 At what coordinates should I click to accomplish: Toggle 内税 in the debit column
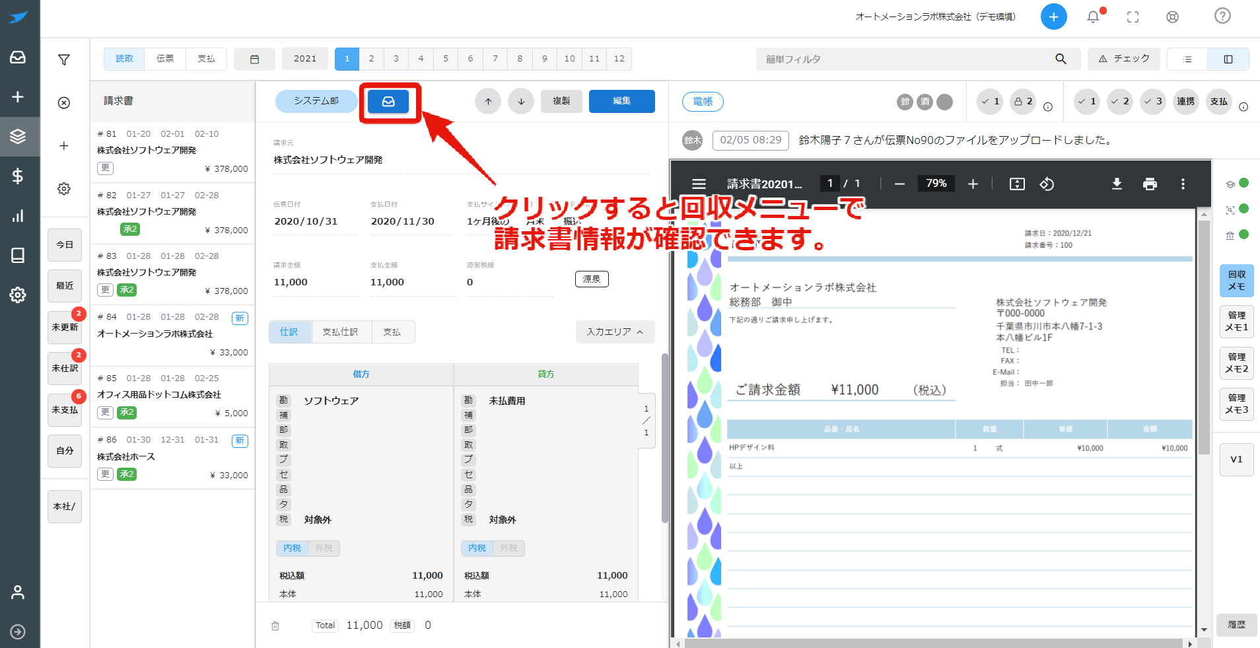coord(292,548)
